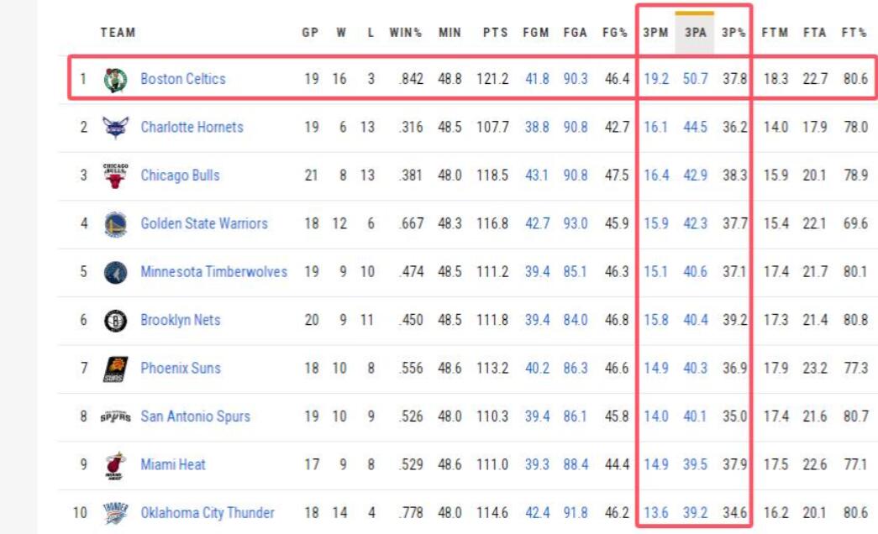Sort table by 3PA column header
Screen dimensions: 878x534
coord(695,33)
